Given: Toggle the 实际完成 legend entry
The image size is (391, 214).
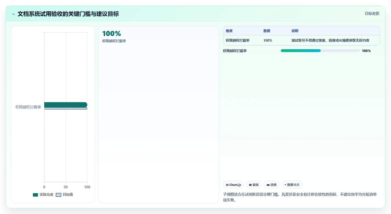Looking at the screenshot, I should [43, 195].
